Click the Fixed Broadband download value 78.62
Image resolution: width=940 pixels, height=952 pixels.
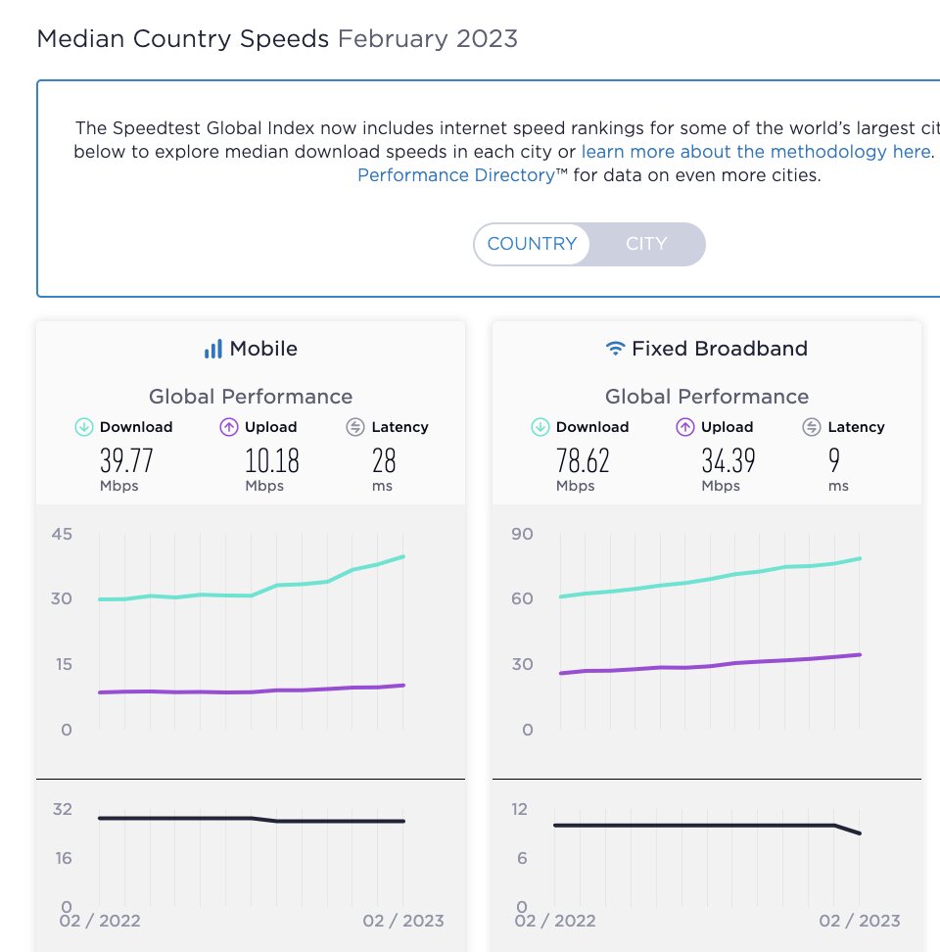[x=583, y=460]
